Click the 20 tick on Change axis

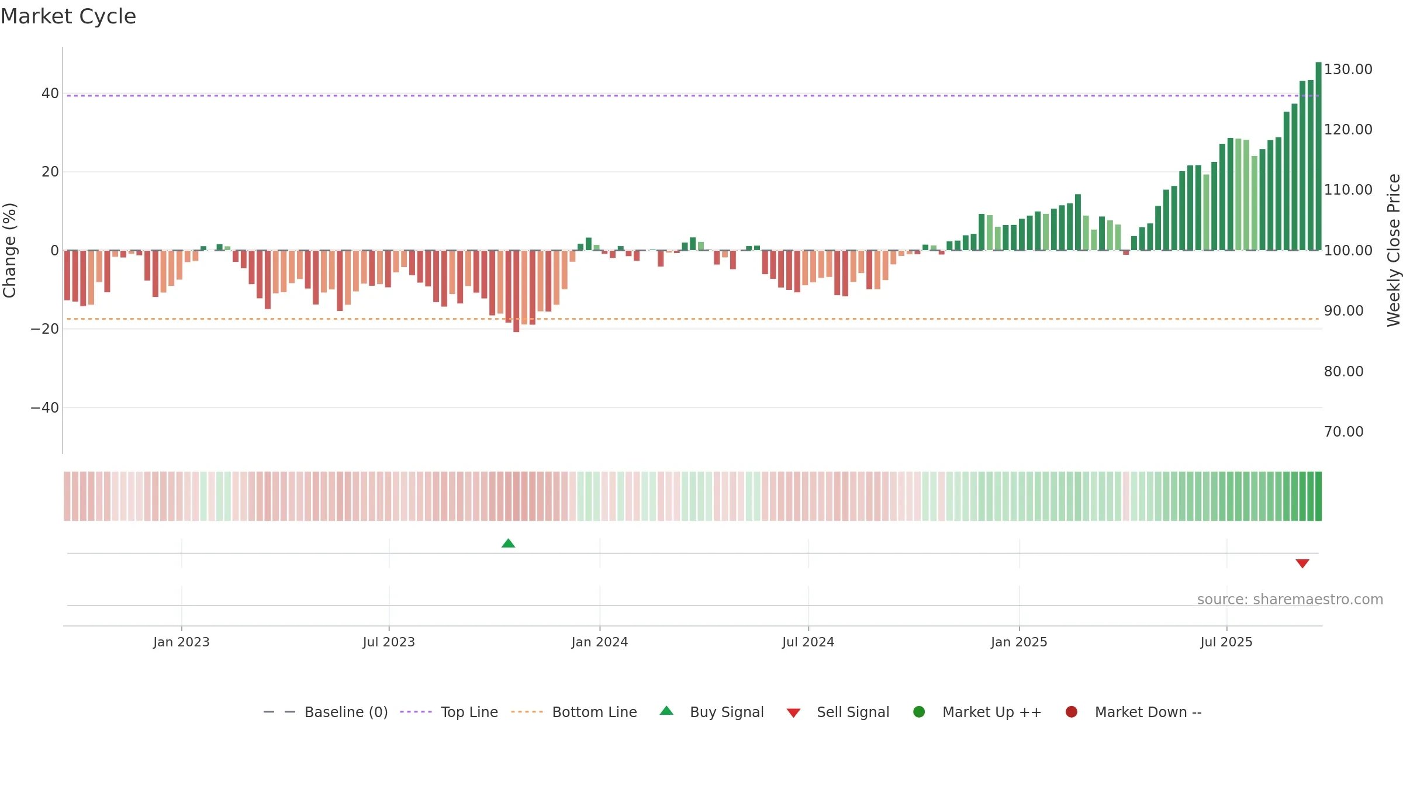[x=50, y=171]
